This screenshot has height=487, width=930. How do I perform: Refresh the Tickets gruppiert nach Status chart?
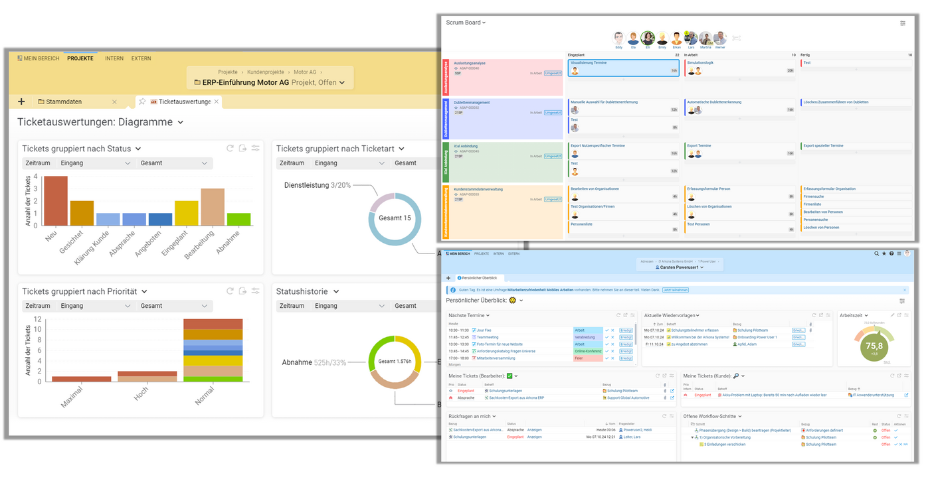tap(231, 147)
